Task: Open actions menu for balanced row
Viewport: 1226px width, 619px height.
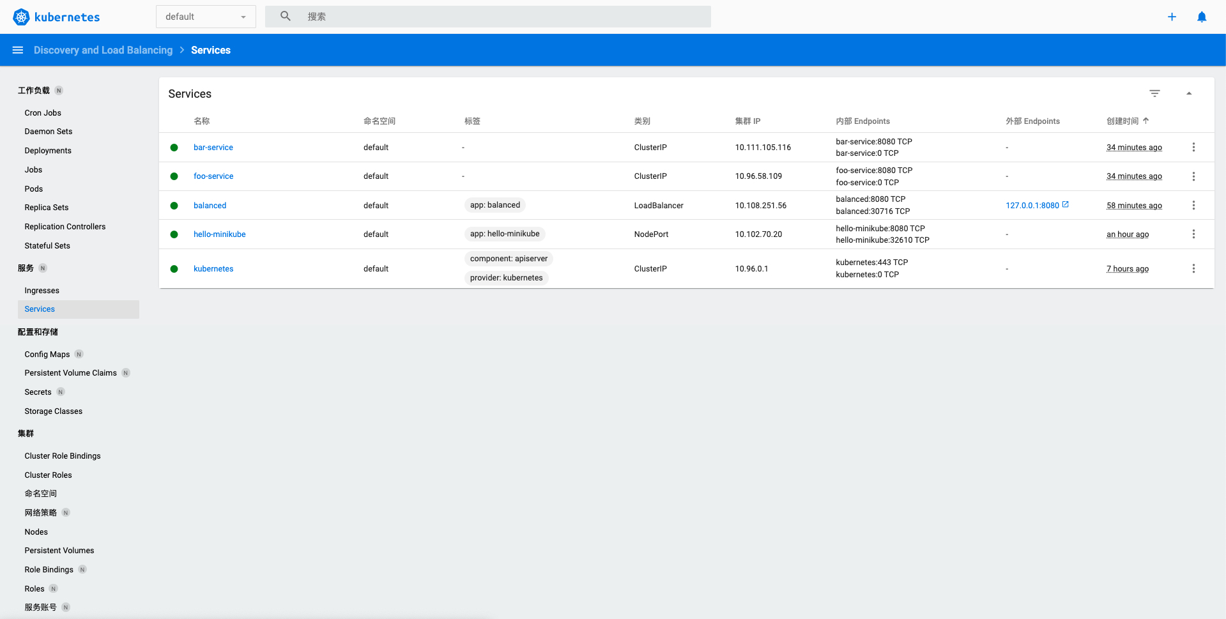Action: pos(1193,206)
